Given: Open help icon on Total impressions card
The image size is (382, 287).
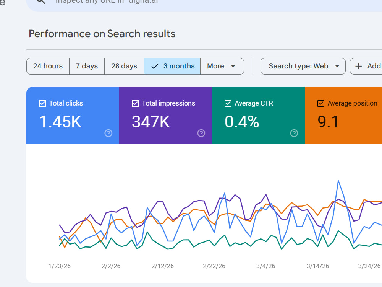Looking at the screenshot, I should coord(201,133).
